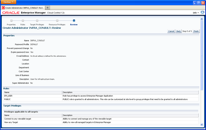
Task: Jump to the Roles wizard step
Action: point(23,25)
